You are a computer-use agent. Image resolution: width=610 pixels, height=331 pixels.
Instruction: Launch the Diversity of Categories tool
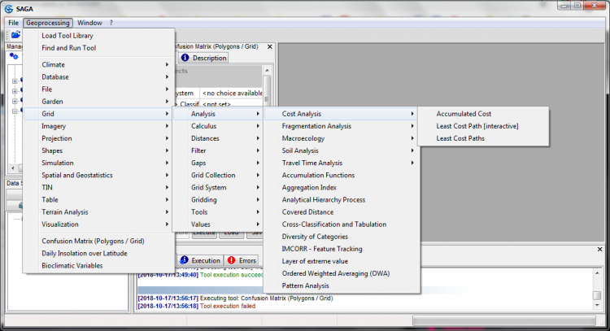coord(342,237)
